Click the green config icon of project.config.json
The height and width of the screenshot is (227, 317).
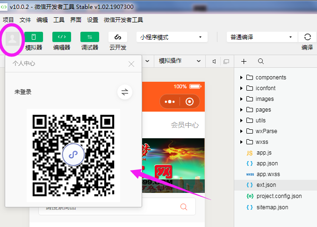[250, 196]
